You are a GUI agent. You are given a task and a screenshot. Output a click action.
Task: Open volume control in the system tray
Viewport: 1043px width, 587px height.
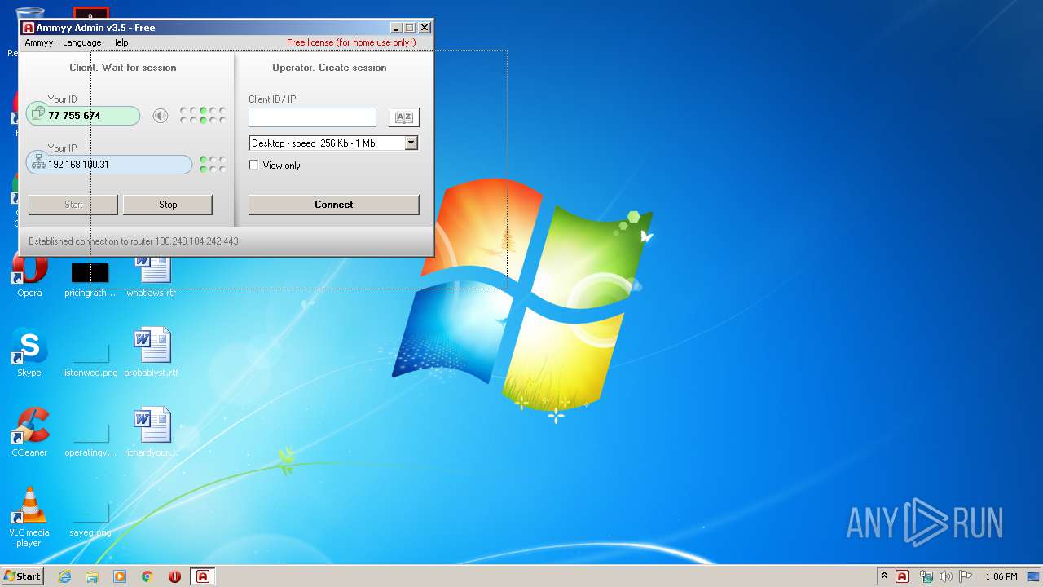click(945, 576)
